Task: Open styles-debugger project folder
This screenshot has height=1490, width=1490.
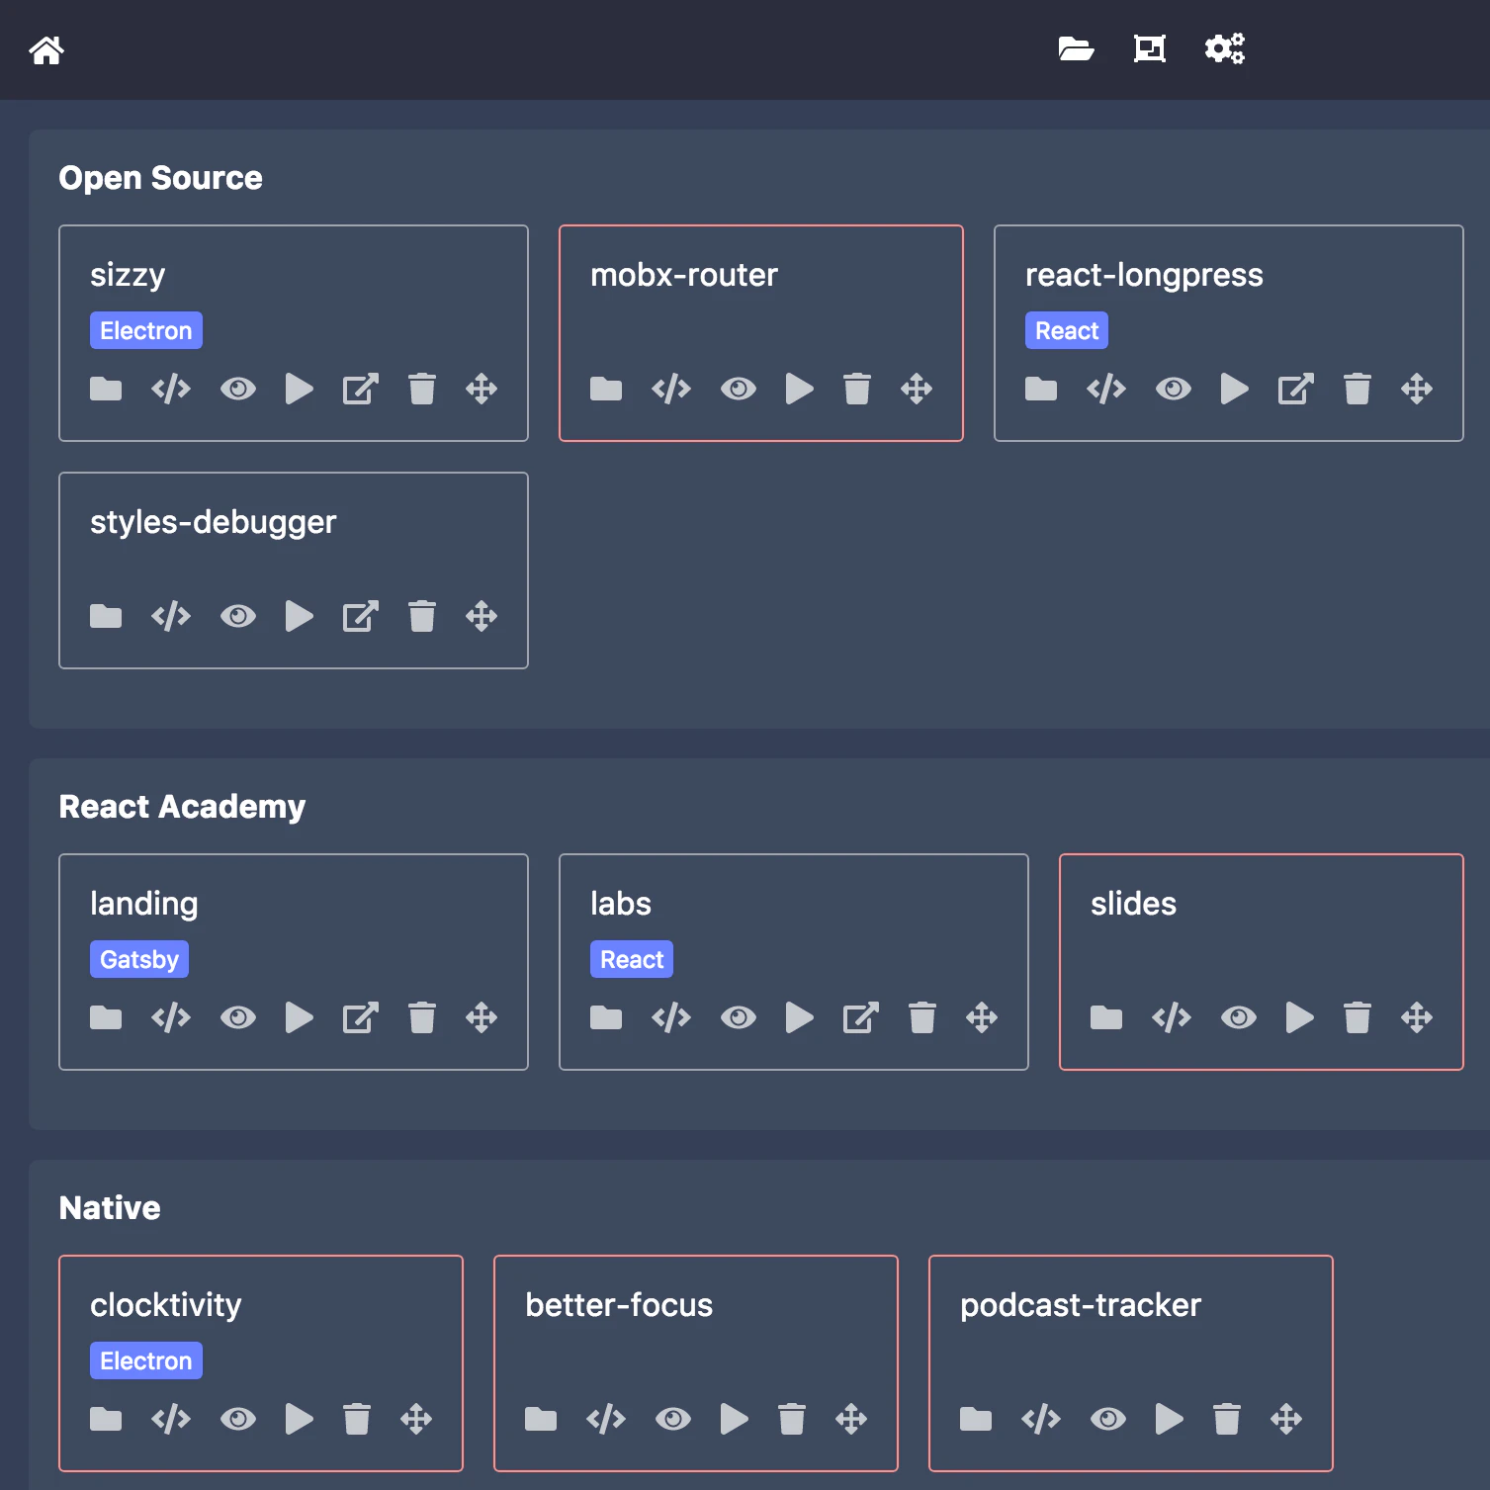Action: tap(106, 616)
